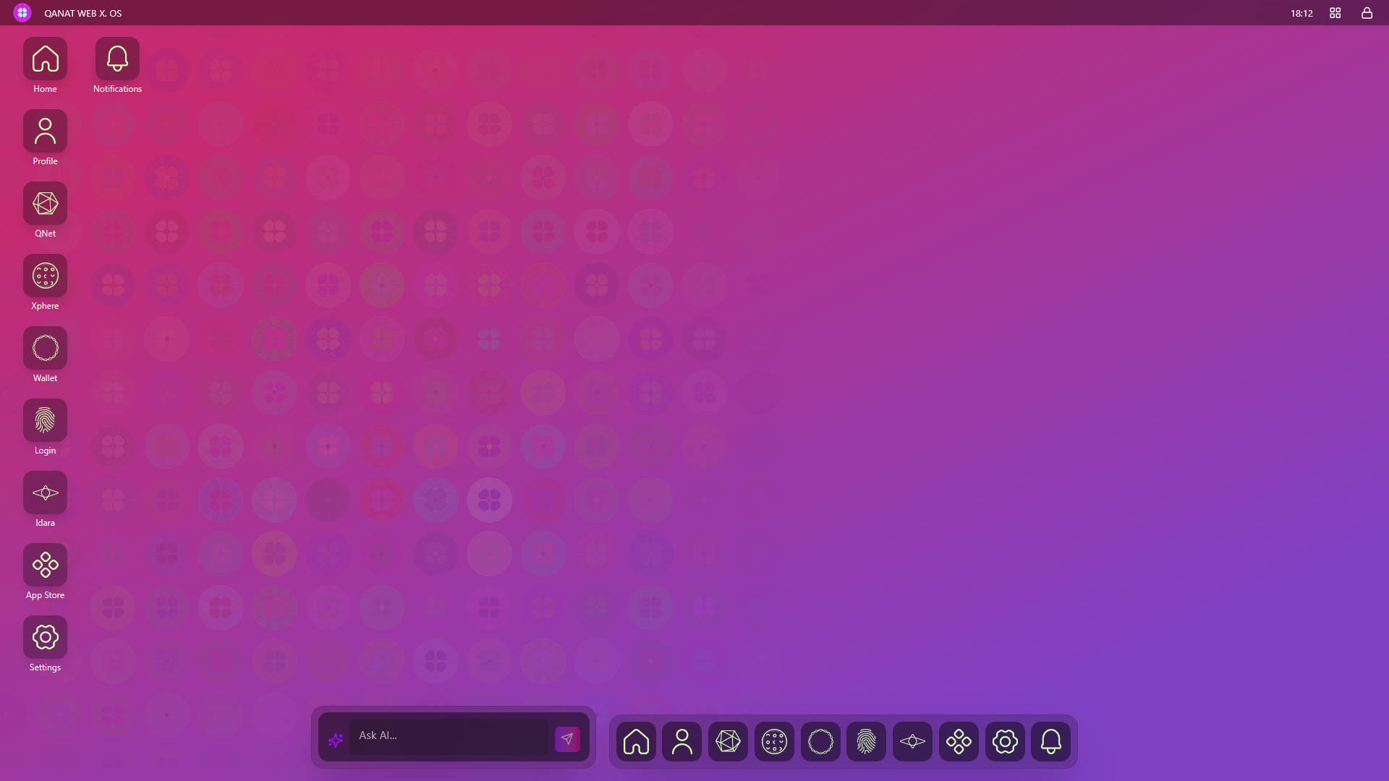Click the Ask AI input field
Image resolution: width=1389 pixels, height=781 pixels.
[449, 735]
